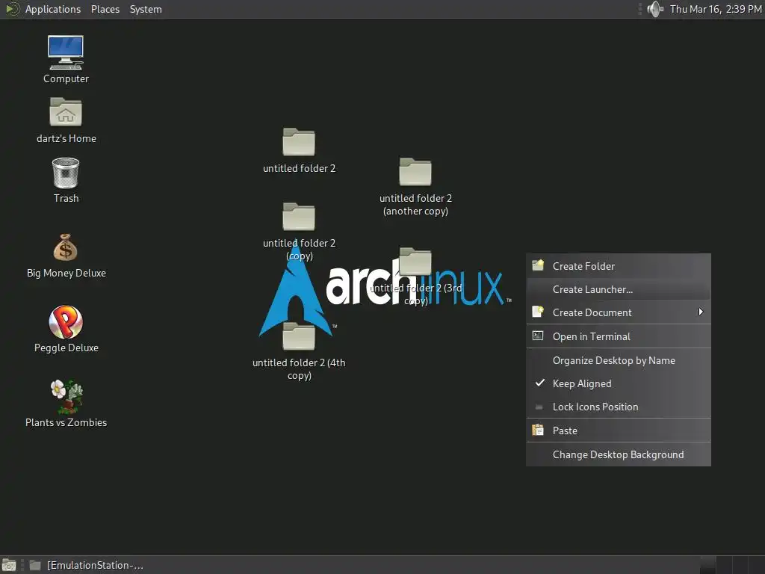The width and height of the screenshot is (765, 574).
Task: Select untitled folder 2 (copy) icon
Action: tap(299, 217)
